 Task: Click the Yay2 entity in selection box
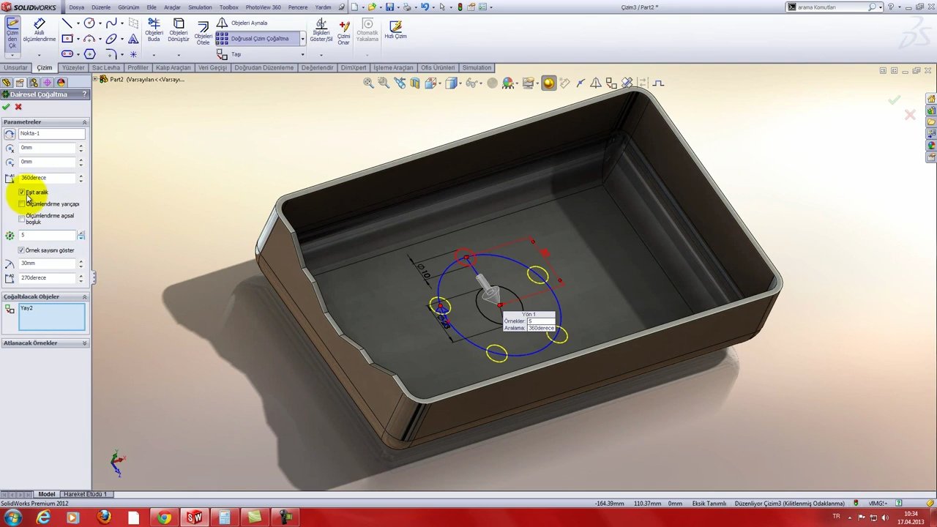click(26, 309)
